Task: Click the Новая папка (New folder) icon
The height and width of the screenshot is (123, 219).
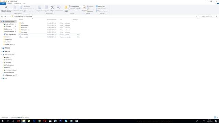Action: tap(66, 8)
